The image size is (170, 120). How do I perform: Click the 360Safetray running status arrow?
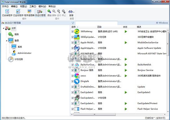click(126, 32)
